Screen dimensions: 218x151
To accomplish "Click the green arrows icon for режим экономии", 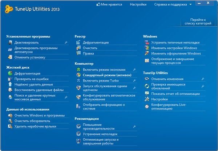I will coord(78,69).
